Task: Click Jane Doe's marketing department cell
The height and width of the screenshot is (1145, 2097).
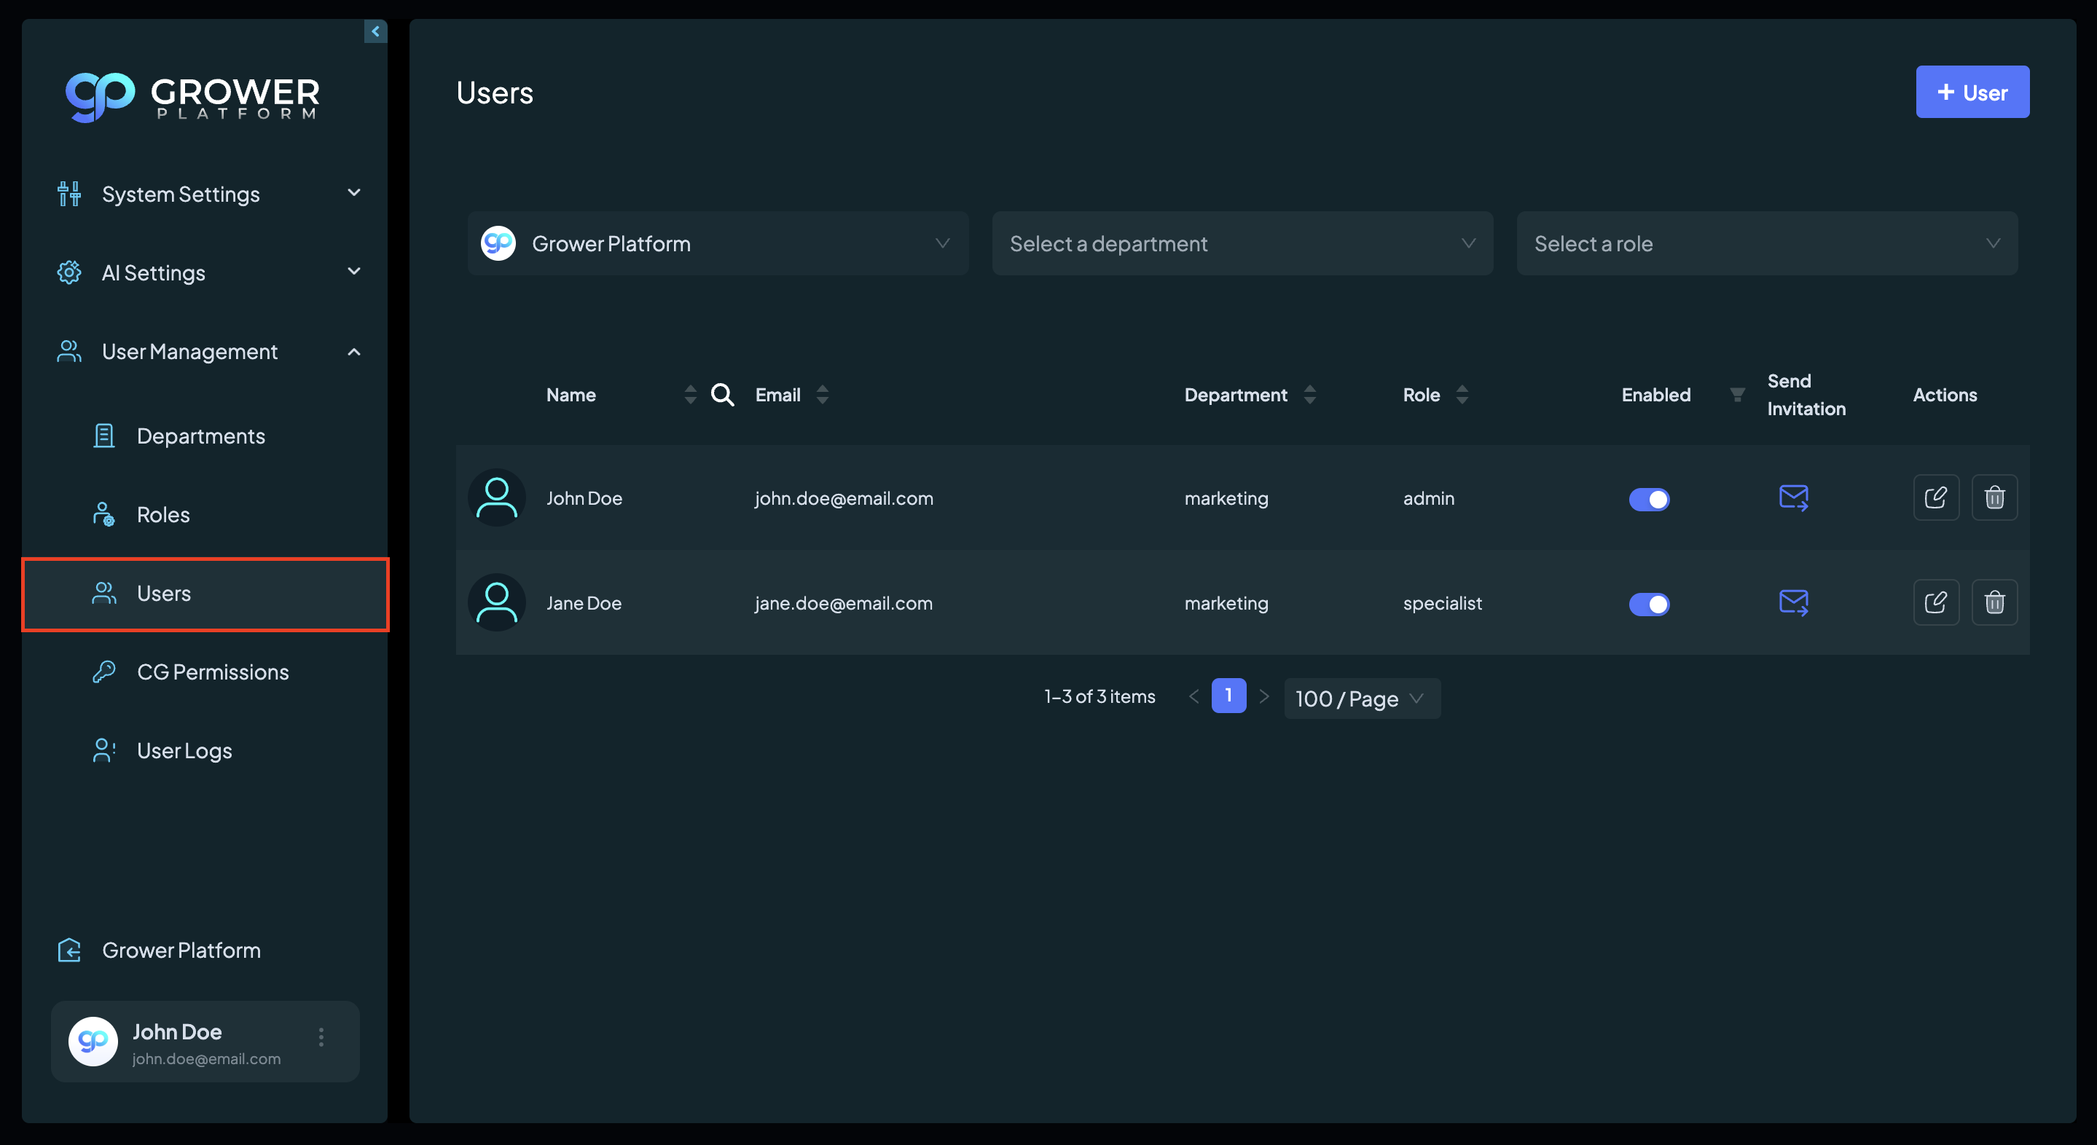Action: [x=1226, y=603]
